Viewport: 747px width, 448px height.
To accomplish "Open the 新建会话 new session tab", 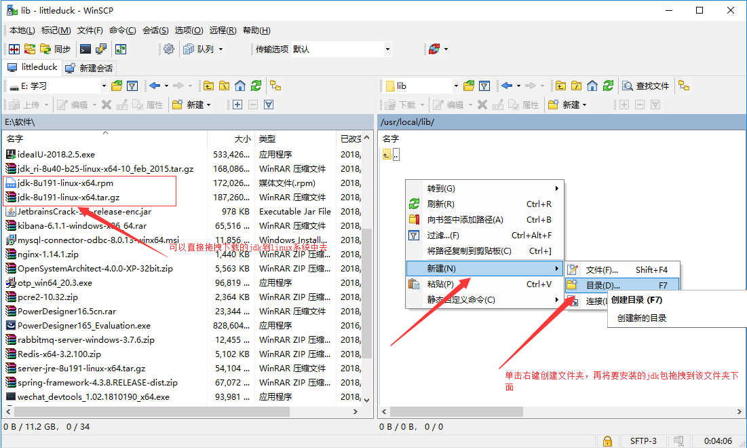I will 89,68.
